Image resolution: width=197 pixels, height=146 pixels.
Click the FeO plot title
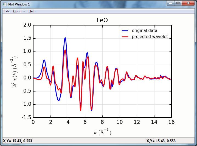[102, 21]
